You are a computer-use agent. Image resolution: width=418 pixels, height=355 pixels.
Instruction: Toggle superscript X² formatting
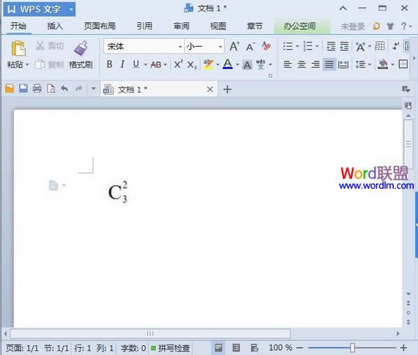point(178,64)
